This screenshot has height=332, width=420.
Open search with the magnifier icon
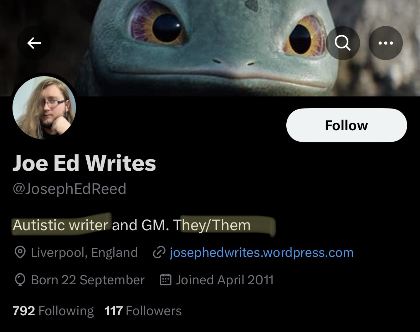pyautogui.click(x=343, y=43)
